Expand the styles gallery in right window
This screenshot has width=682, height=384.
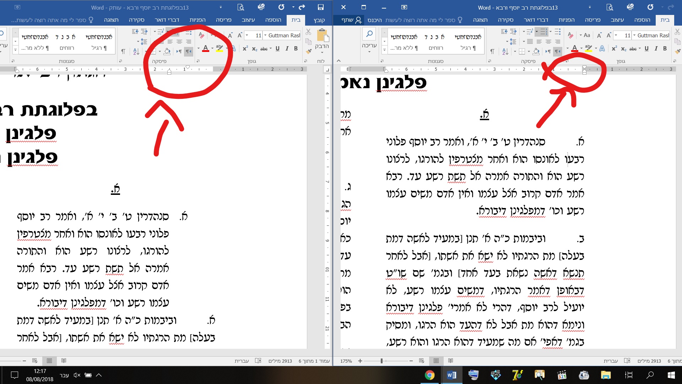pos(384,50)
